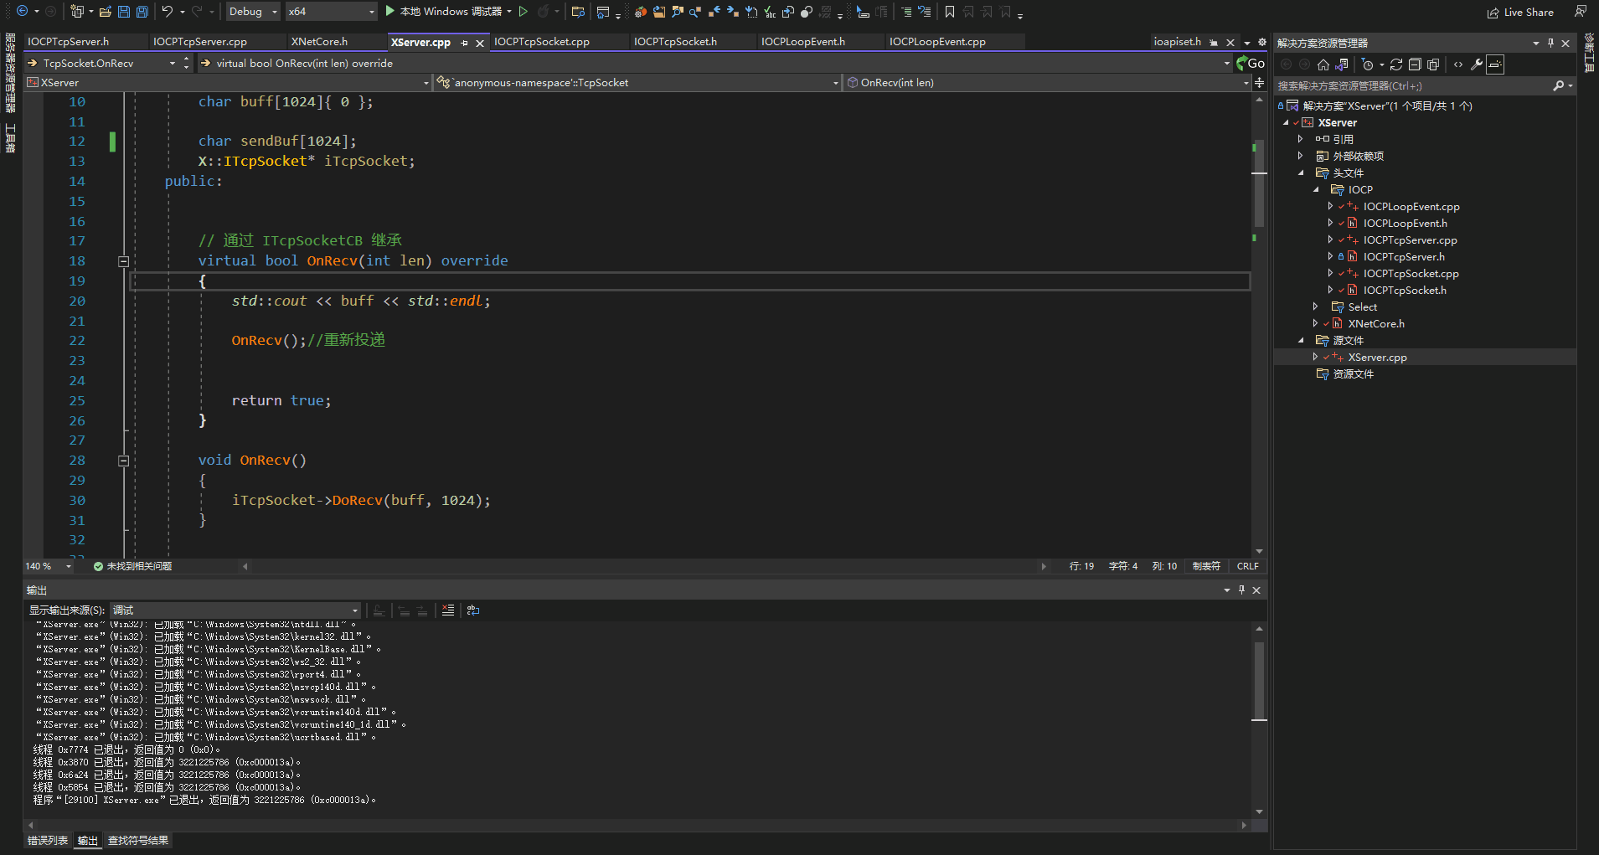Open the output source 调试 dropdown
The width and height of the screenshot is (1599, 855).
[236, 610]
